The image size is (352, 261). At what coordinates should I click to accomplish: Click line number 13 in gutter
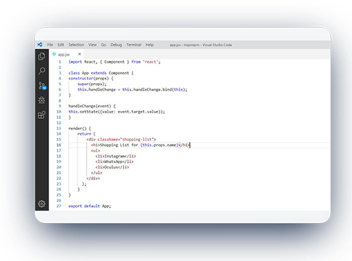tap(59, 129)
